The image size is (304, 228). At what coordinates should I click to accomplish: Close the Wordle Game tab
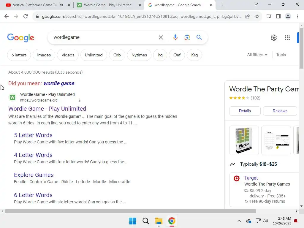[x=140, y=5]
